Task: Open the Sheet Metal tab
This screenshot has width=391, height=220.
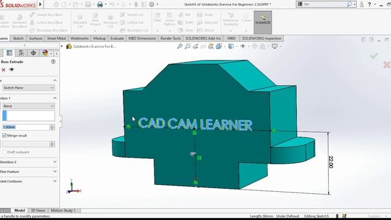Action: (x=56, y=38)
